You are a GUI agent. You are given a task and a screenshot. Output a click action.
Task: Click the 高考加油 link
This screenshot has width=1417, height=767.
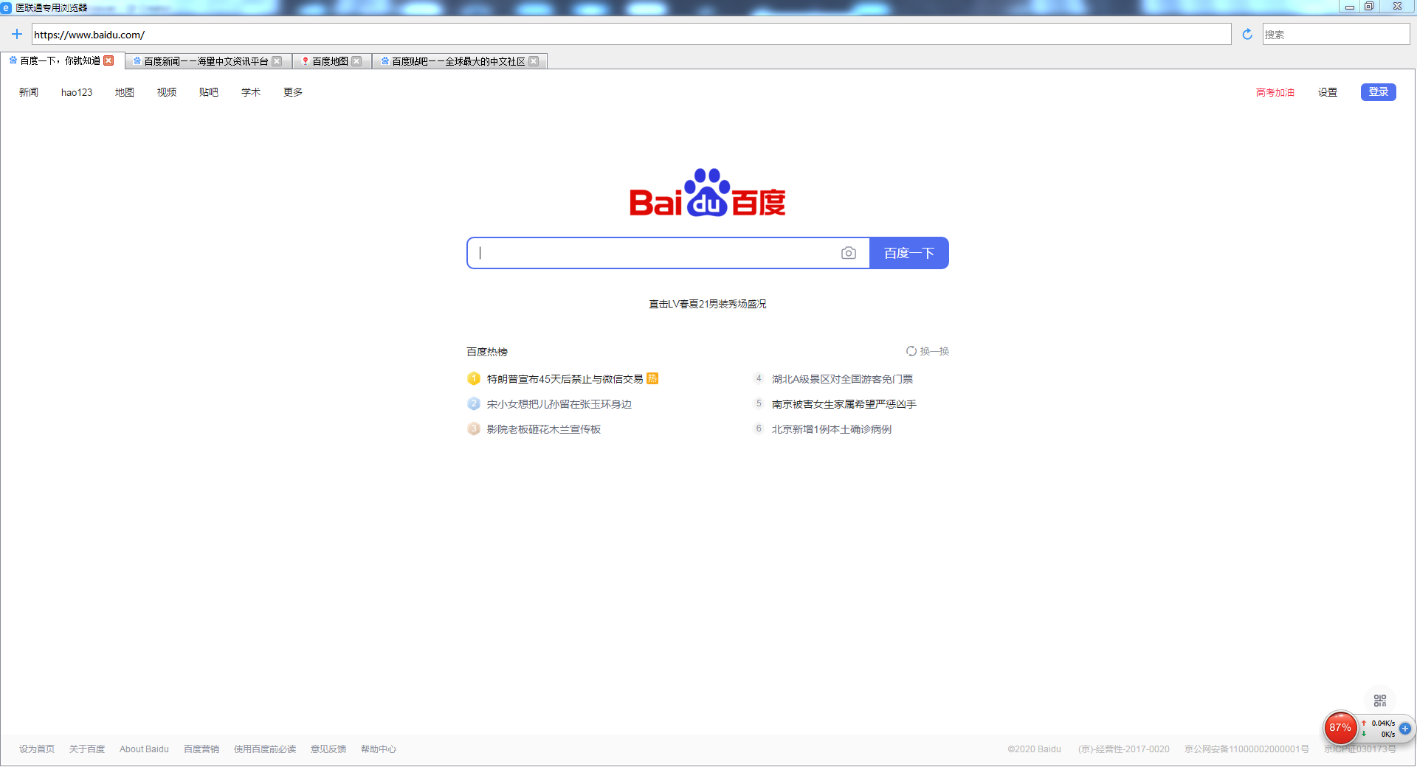pyautogui.click(x=1275, y=92)
